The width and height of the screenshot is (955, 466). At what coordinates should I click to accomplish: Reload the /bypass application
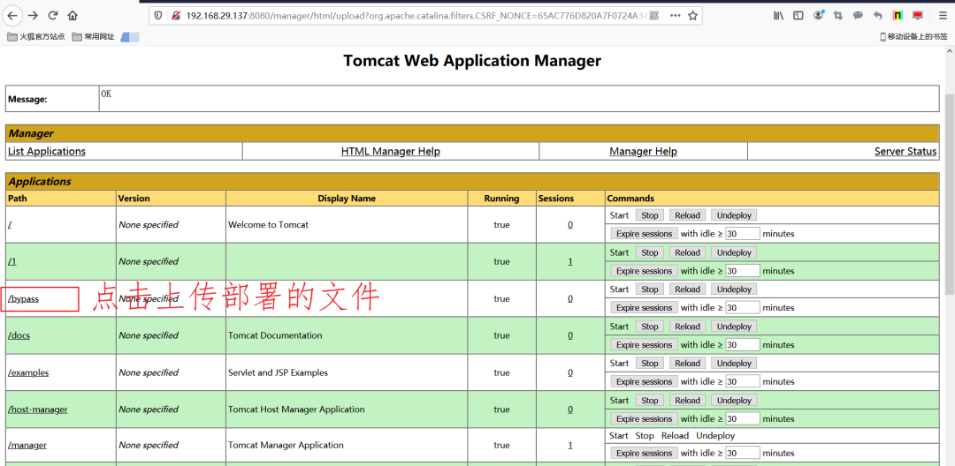(x=688, y=289)
